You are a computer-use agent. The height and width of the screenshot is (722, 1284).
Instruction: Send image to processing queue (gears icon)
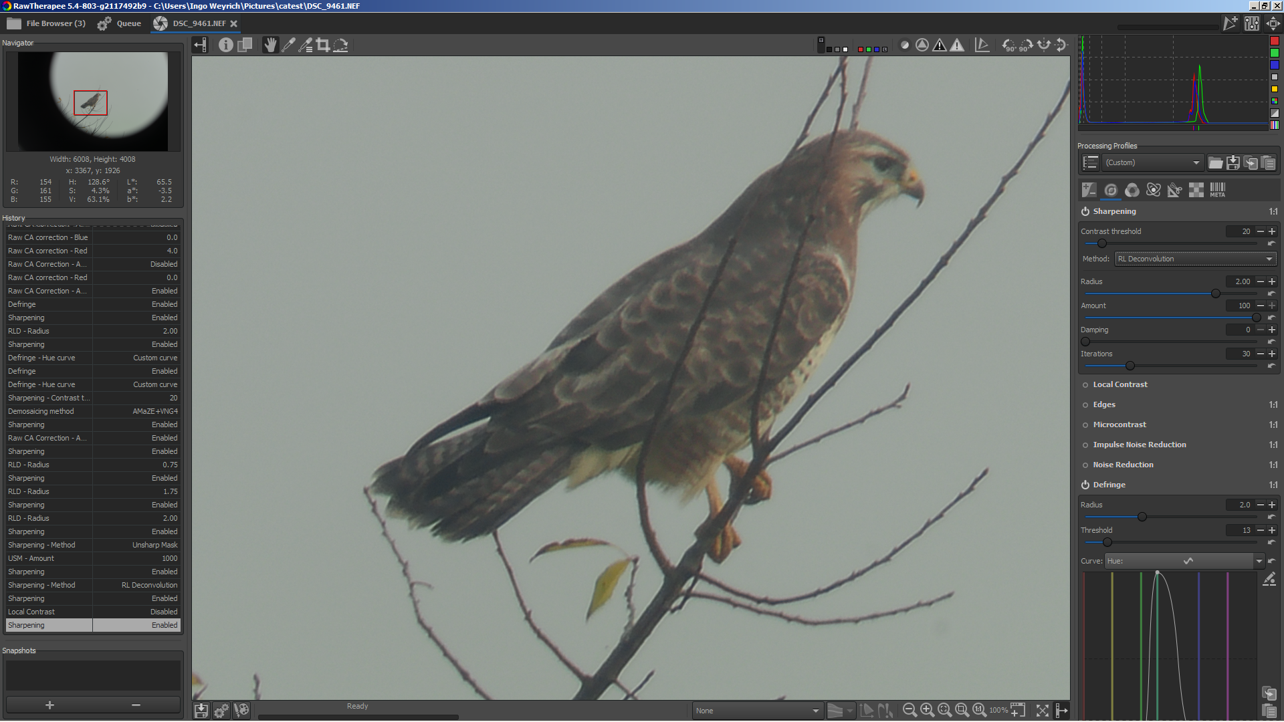pos(221,711)
